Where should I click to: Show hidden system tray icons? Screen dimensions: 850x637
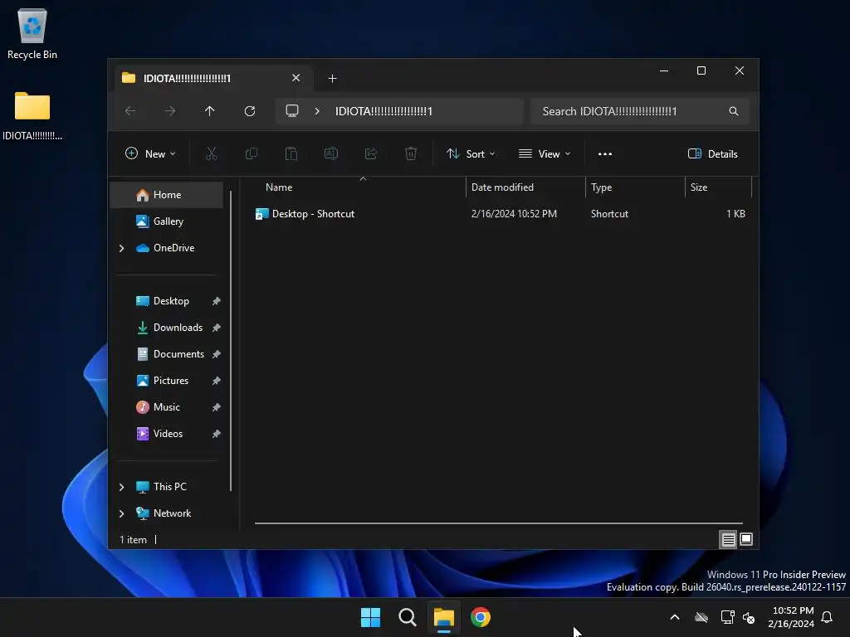tap(675, 617)
